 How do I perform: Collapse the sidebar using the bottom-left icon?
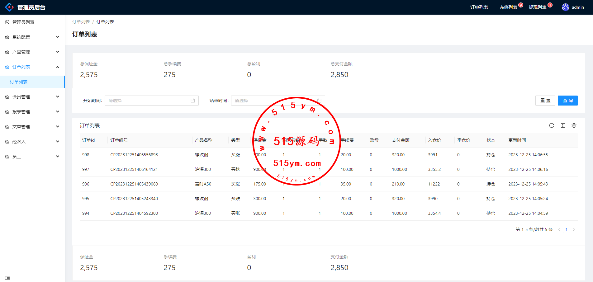[x=7, y=278]
